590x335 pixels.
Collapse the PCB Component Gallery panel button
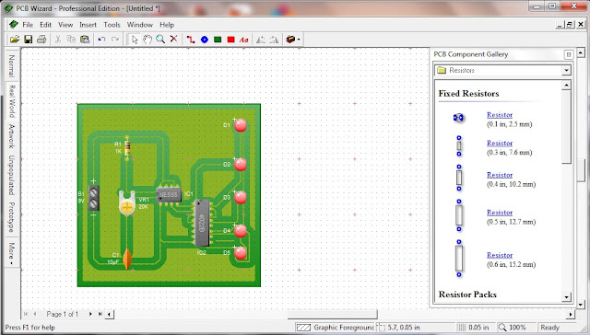(x=569, y=54)
